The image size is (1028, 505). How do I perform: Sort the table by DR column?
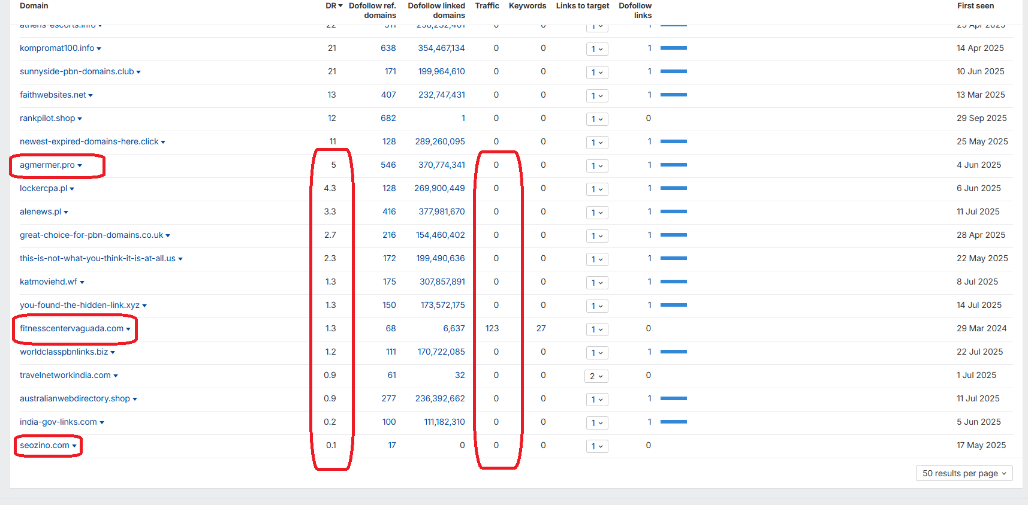pos(334,6)
